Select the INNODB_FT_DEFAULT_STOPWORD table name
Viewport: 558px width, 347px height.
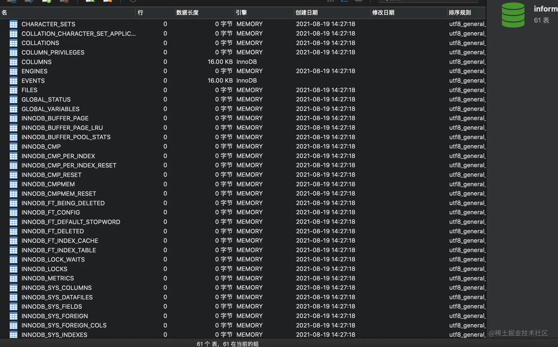[x=71, y=222]
